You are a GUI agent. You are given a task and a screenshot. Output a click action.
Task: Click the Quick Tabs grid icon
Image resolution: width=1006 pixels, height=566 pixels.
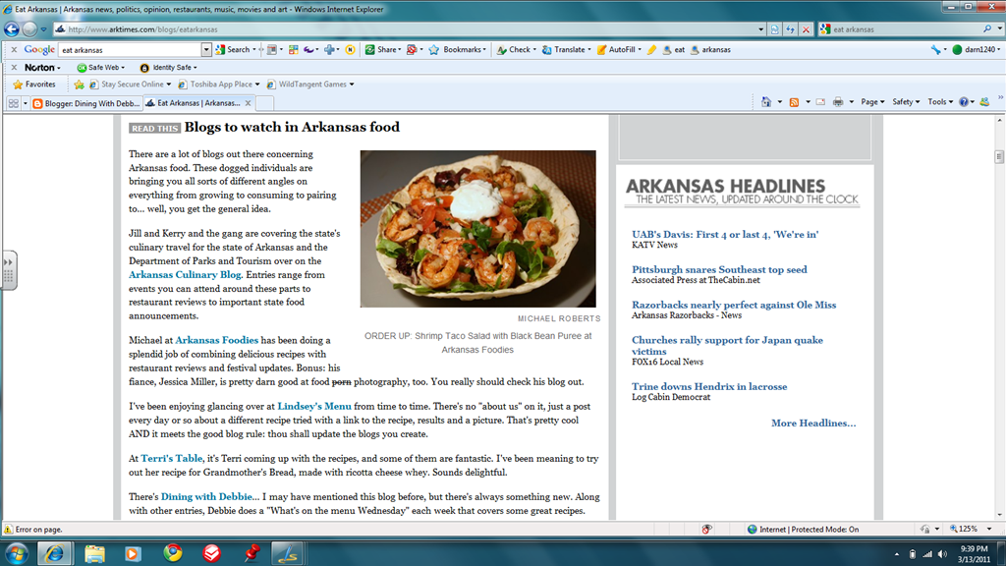[14, 102]
